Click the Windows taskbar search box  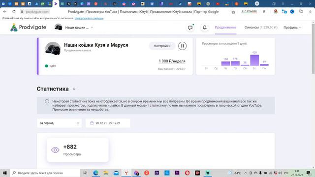[x=45, y=173]
